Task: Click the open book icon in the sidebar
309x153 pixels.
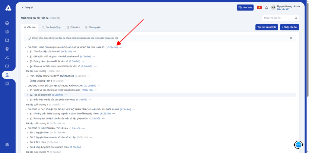Action: pyautogui.click(x=7, y=66)
